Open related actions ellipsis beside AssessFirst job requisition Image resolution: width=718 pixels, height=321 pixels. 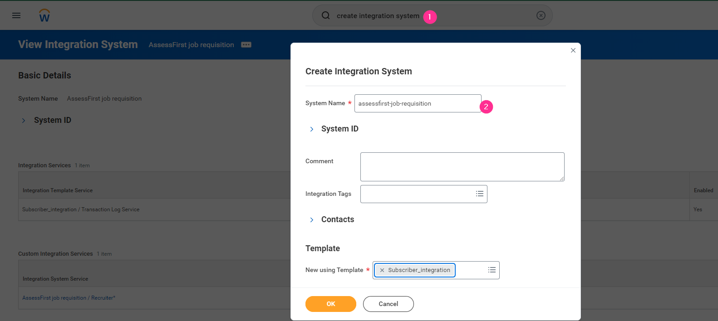246,44
